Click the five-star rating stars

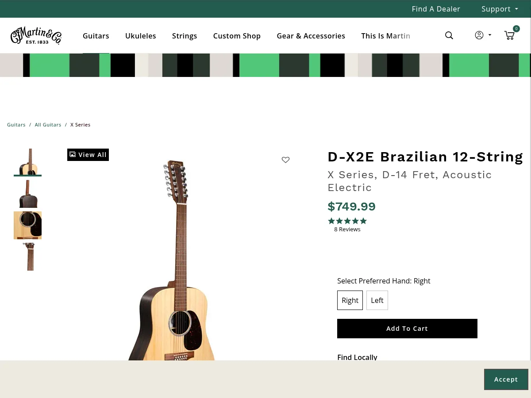click(347, 221)
